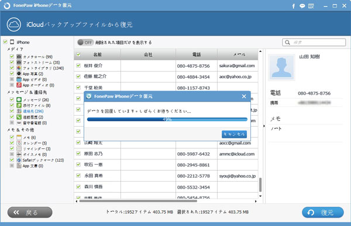Screen dimensions: 351x226
Task: Uncheck the row with sakura@gmail.com
Action: [x=78, y=65]
